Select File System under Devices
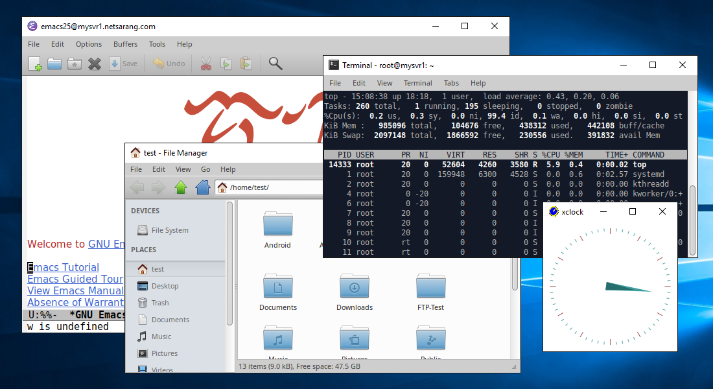 coord(170,230)
